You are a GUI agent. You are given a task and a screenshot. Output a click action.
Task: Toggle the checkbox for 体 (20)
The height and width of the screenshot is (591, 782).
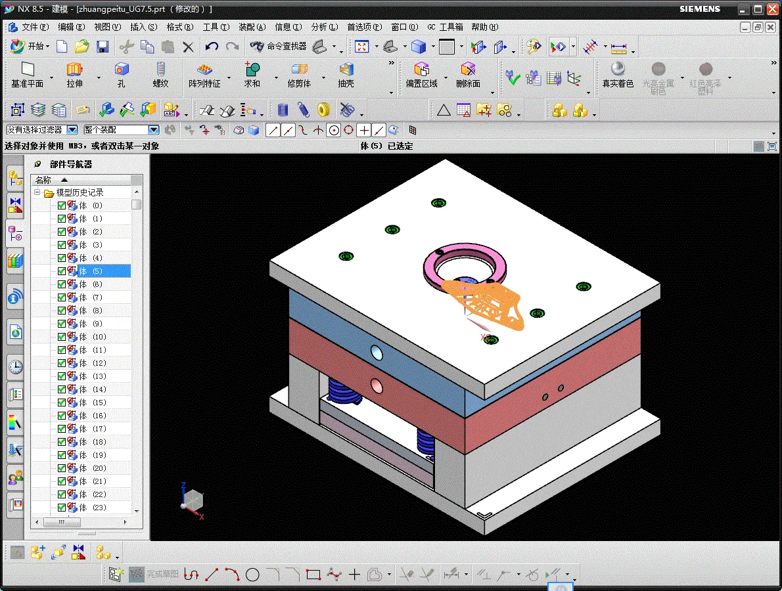(x=62, y=468)
